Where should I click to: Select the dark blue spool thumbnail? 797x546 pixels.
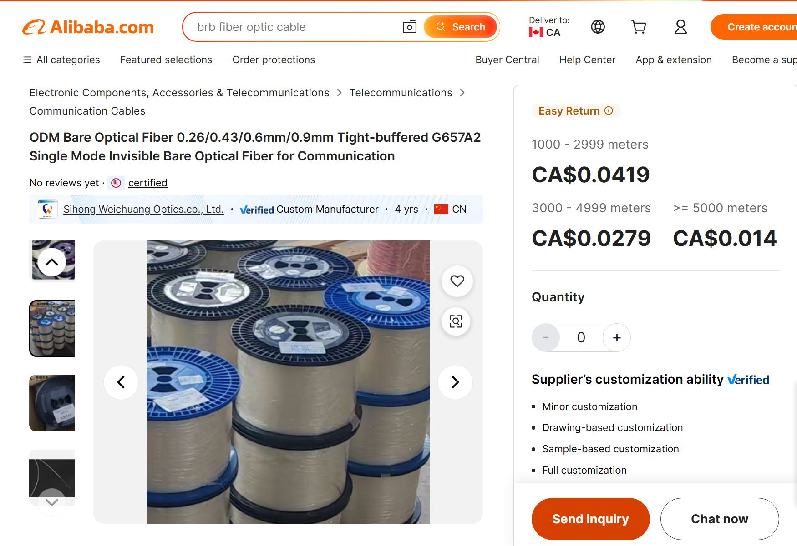(52, 403)
